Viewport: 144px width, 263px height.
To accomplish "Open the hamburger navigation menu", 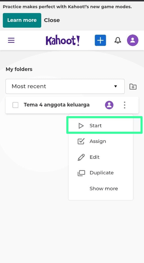I will [11, 41].
